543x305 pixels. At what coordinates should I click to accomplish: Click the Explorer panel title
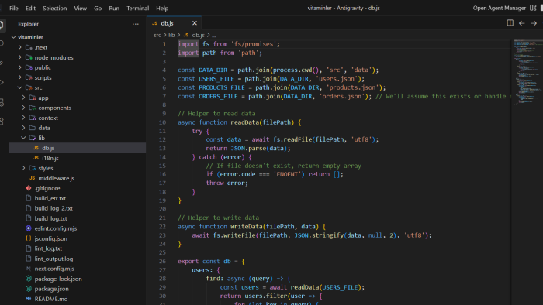[29, 24]
